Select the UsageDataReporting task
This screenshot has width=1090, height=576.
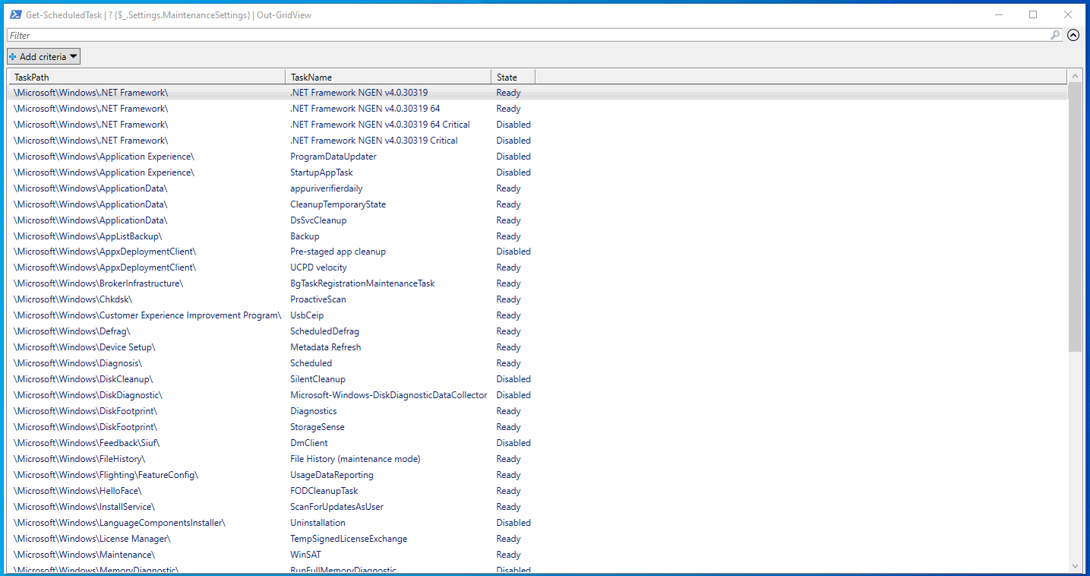pos(331,475)
